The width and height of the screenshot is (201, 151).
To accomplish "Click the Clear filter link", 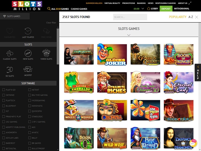I will [x=51, y=23].
